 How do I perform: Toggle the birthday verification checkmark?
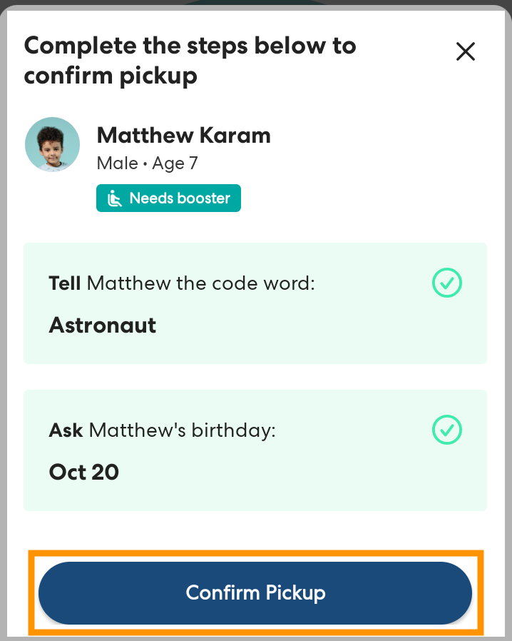pyautogui.click(x=447, y=430)
